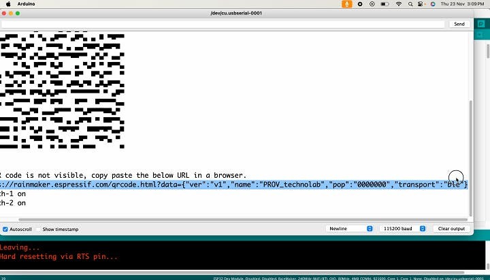Click the serial message input field
The height and width of the screenshot is (280, 490).
tap(223, 24)
